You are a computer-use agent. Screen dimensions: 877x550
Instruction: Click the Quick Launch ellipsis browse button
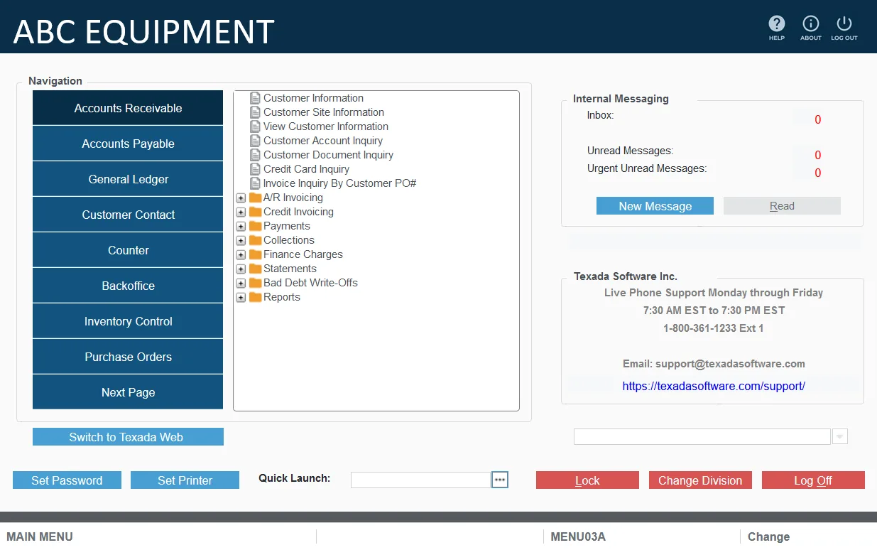[500, 480]
